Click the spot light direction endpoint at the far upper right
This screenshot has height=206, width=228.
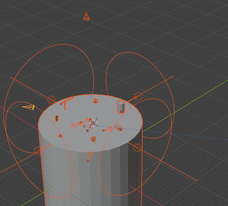pyautogui.click(x=173, y=76)
